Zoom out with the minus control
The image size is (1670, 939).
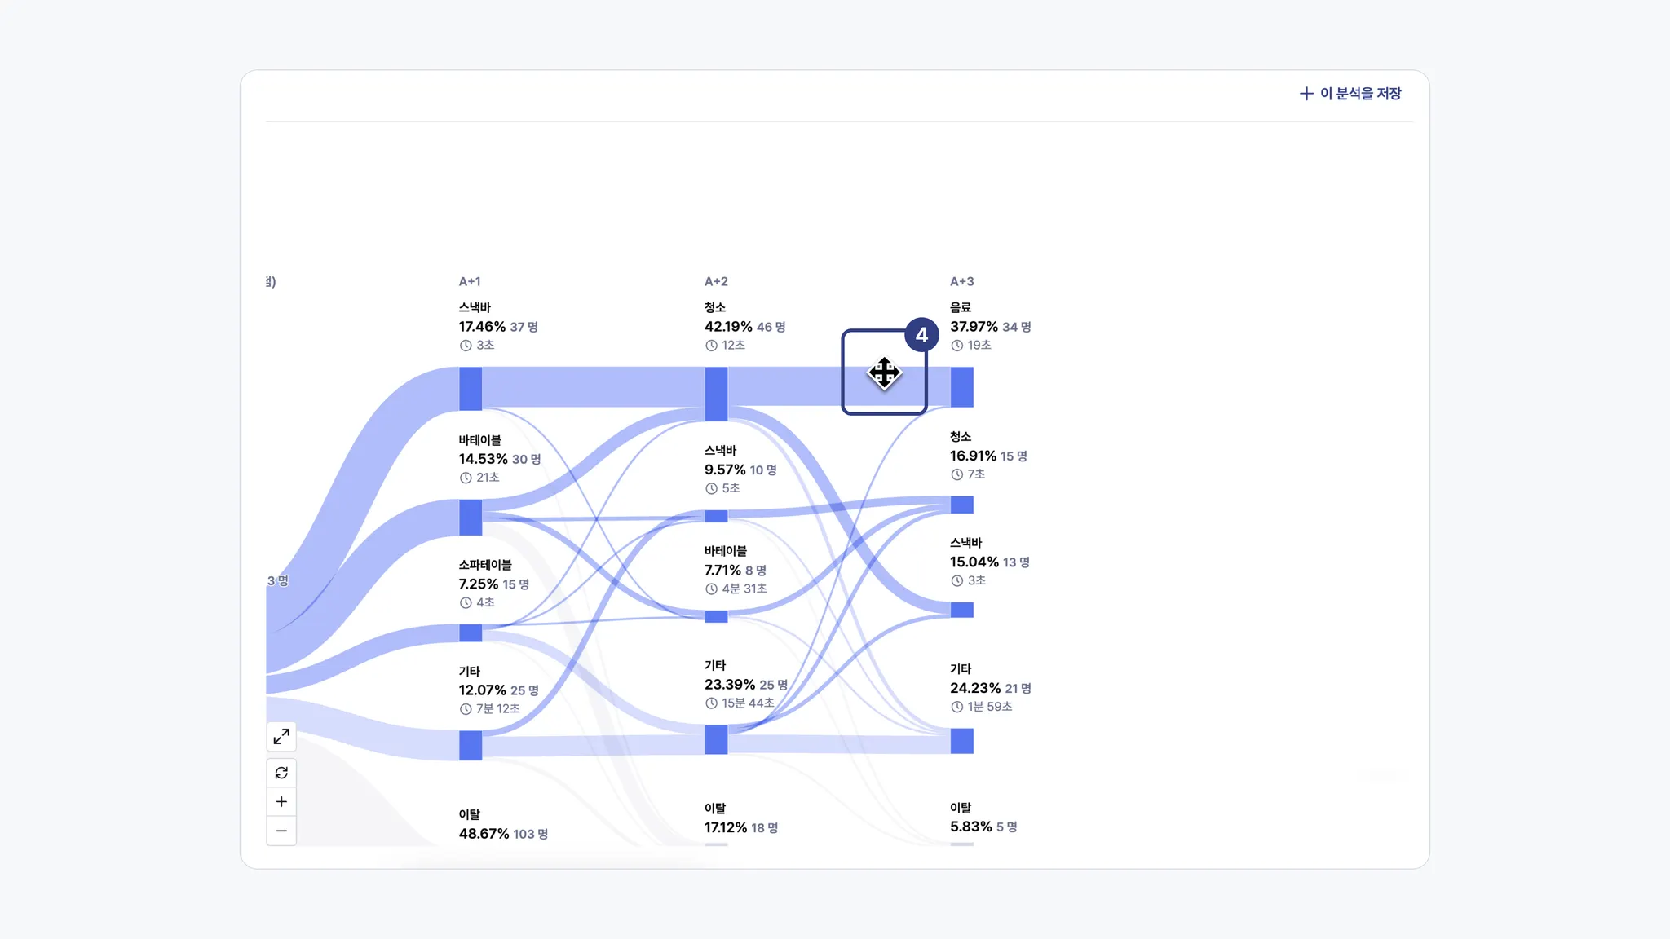pos(281,831)
